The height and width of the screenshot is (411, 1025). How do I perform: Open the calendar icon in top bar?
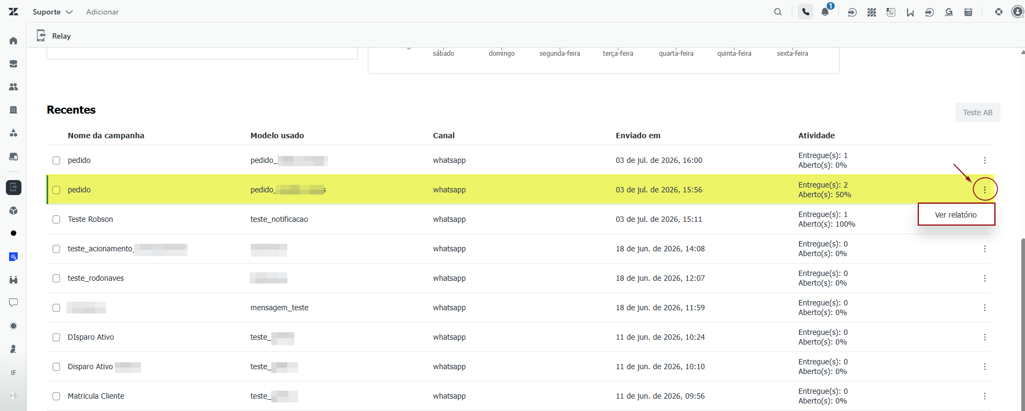click(x=968, y=12)
